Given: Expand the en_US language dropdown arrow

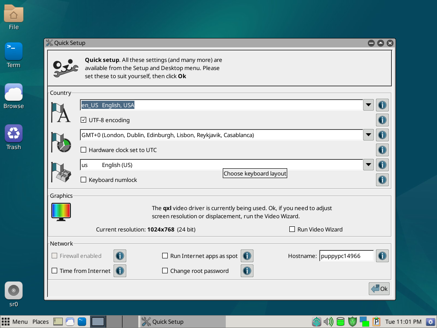Looking at the screenshot, I should point(368,105).
